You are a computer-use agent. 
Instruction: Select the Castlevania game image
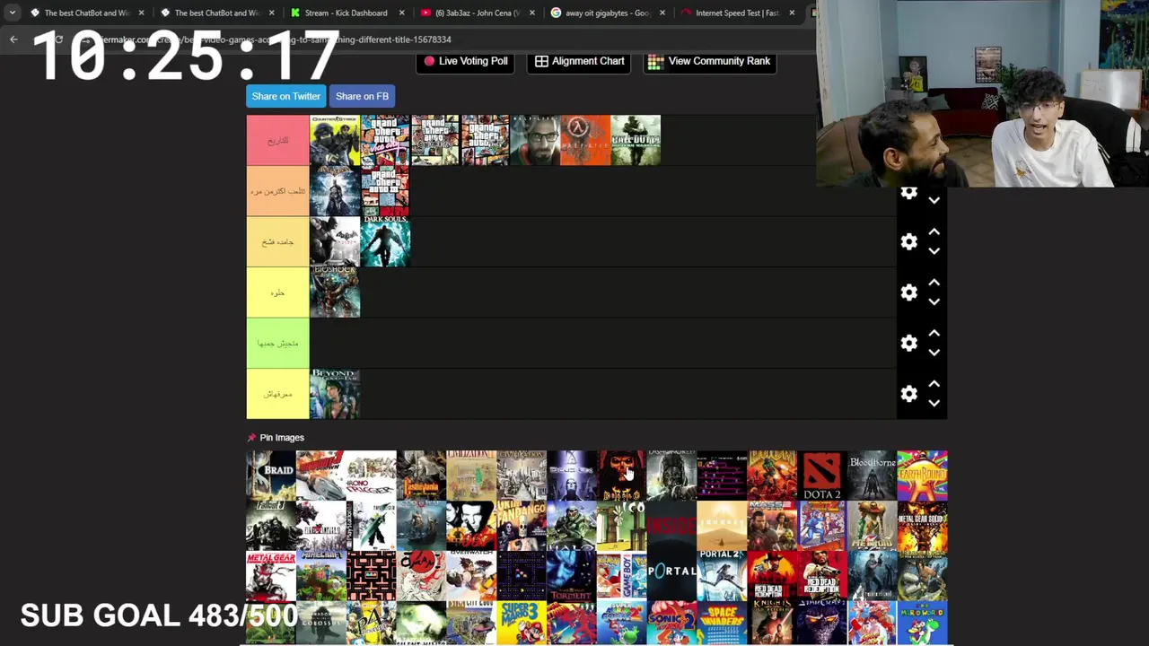tap(421, 476)
